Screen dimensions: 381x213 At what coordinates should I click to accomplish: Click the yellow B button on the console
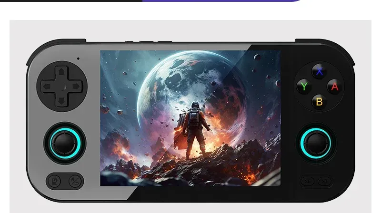click(x=319, y=102)
